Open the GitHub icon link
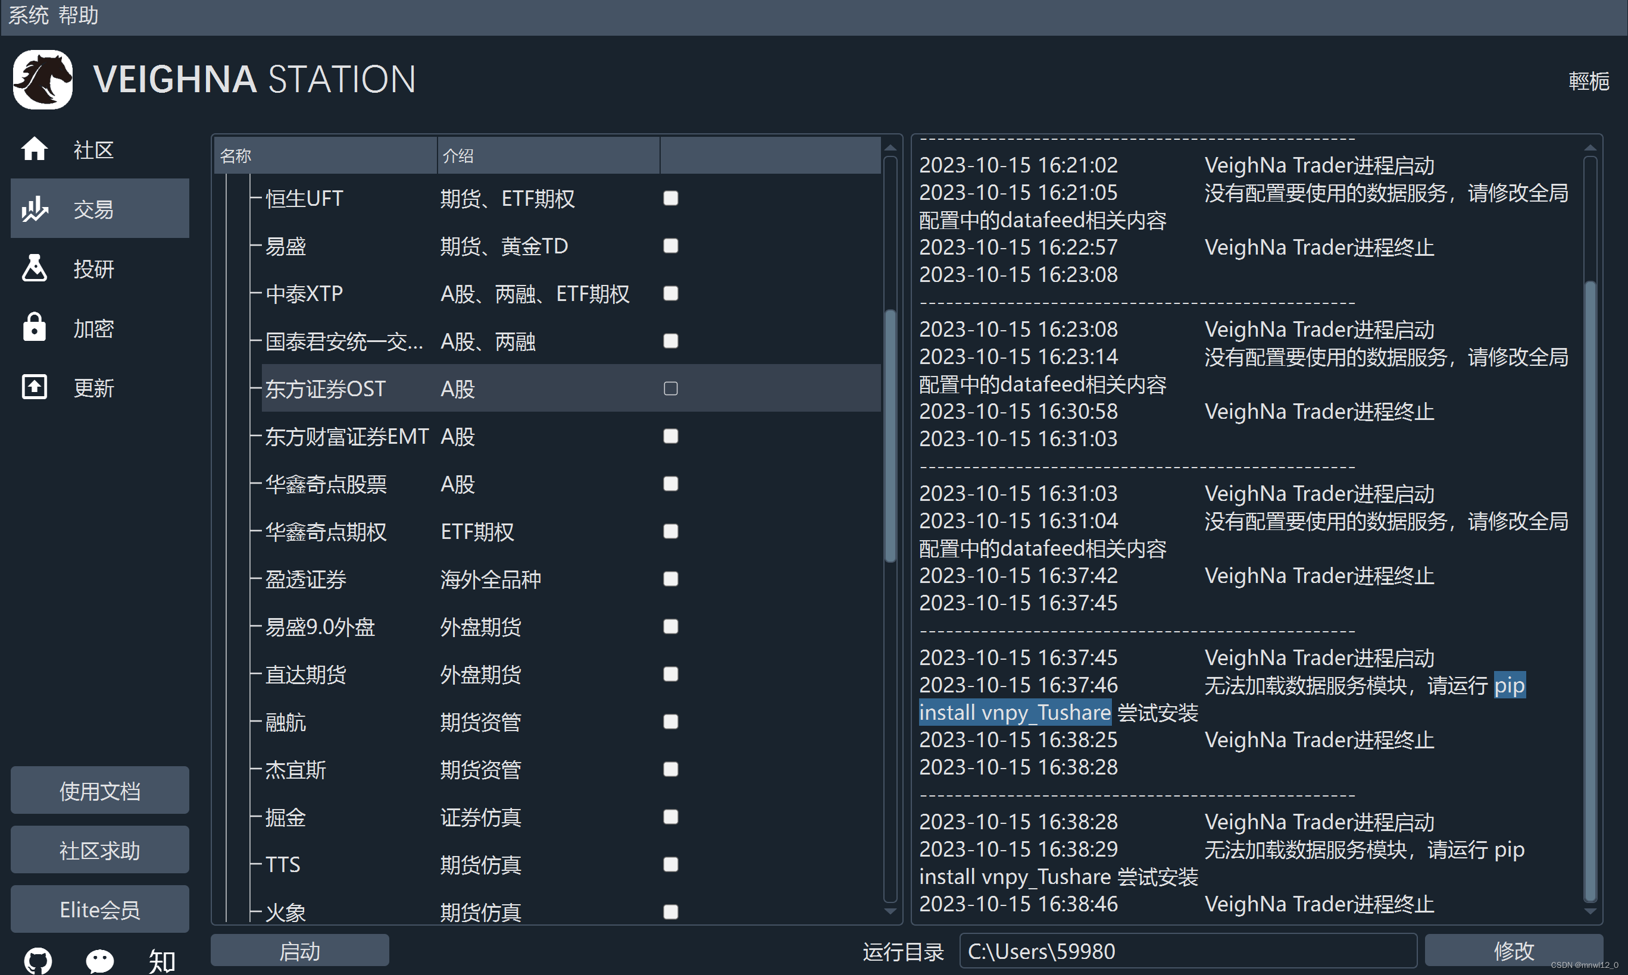The image size is (1628, 975). 38,960
